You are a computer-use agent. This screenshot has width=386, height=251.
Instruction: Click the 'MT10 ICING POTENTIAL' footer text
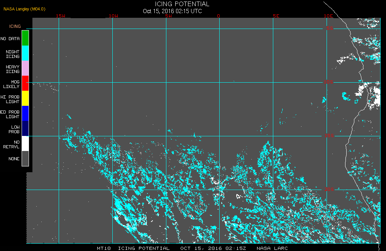coord(133,248)
